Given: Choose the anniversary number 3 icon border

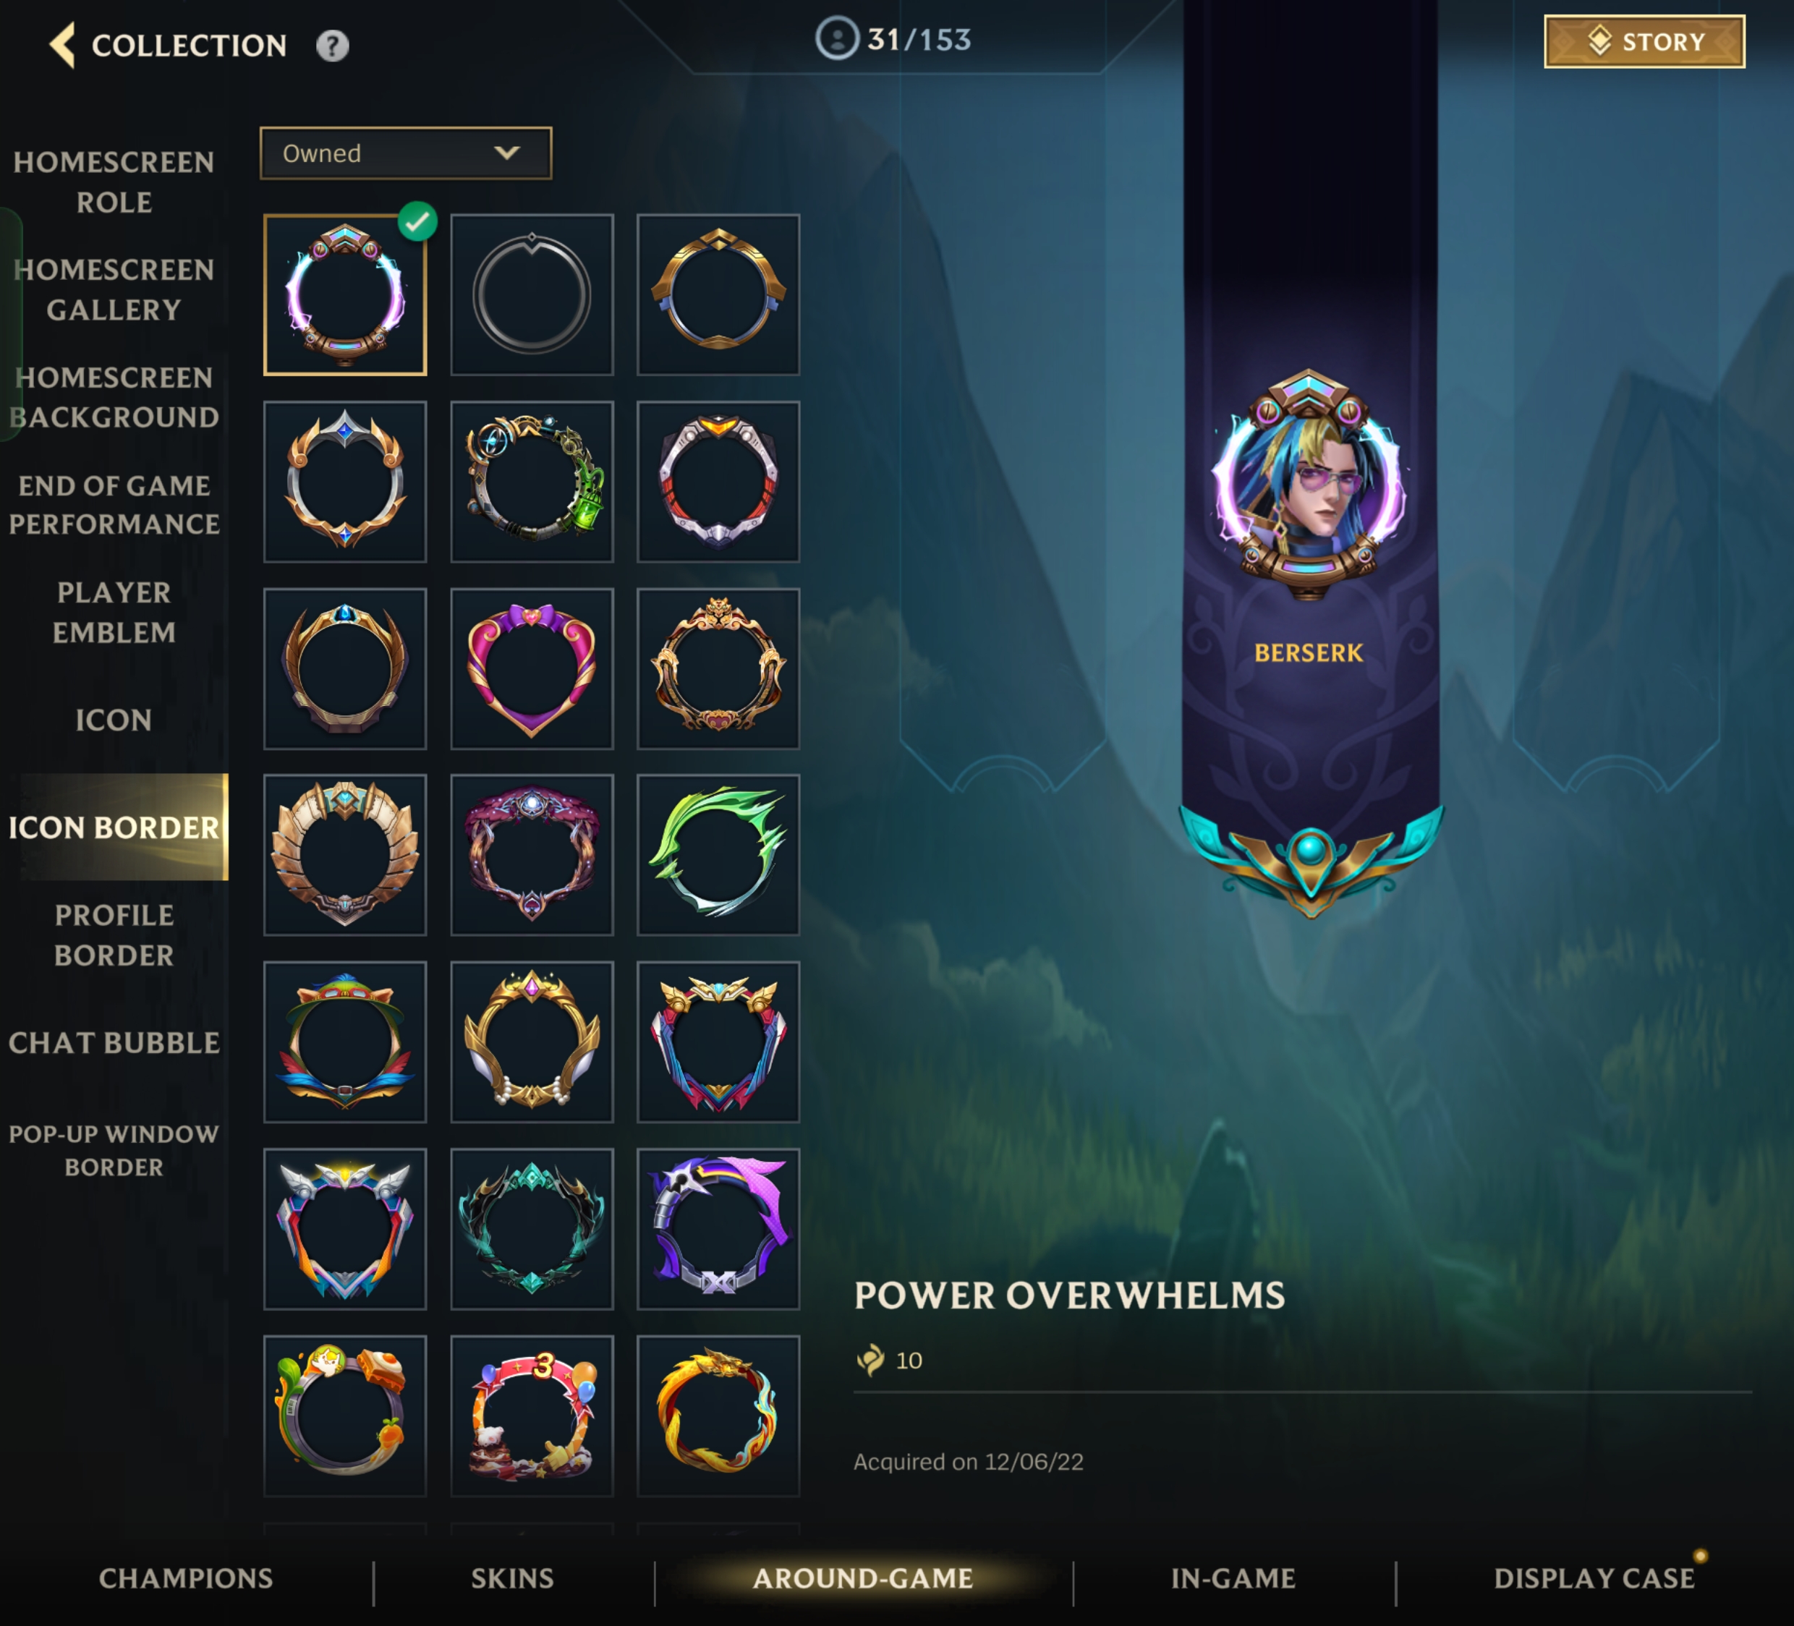Looking at the screenshot, I should pos(532,1415).
